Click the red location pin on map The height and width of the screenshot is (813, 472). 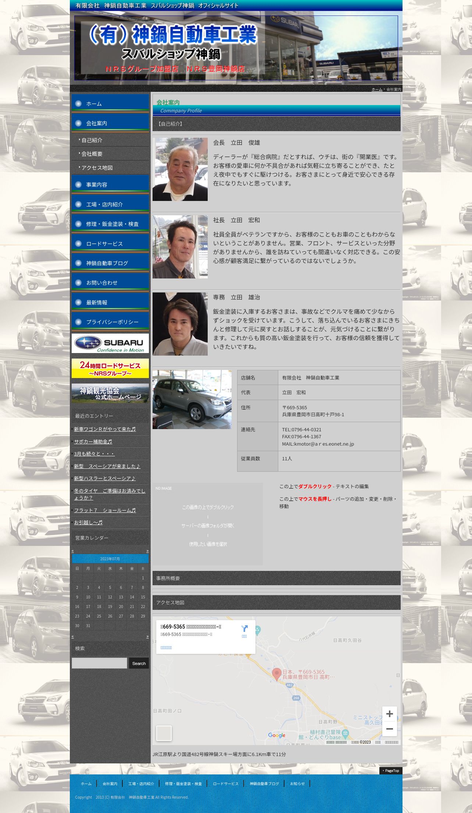click(277, 674)
